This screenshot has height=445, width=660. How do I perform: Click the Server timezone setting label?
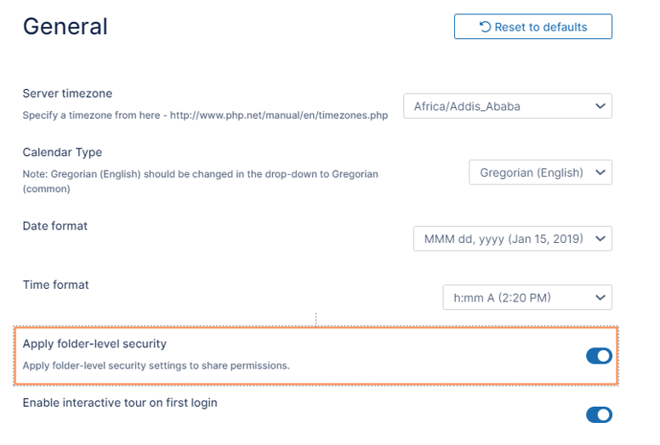[x=67, y=93]
